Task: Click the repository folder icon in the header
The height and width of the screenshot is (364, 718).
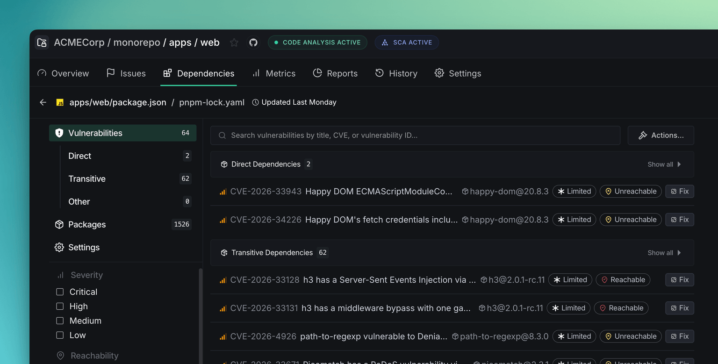Action: (x=42, y=43)
